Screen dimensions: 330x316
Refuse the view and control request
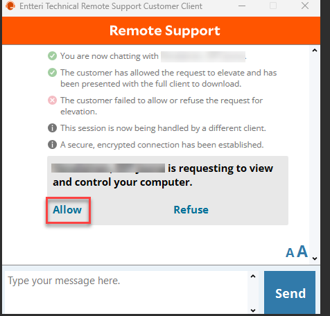click(x=191, y=210)
